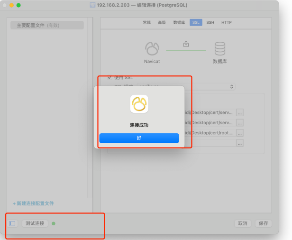
Task: Click the 好 button in success dialog
Action: pos(139,138)
